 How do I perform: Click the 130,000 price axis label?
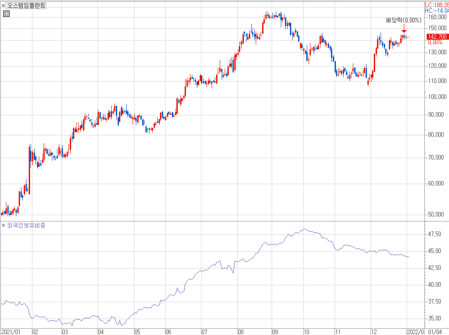point(437,52)
